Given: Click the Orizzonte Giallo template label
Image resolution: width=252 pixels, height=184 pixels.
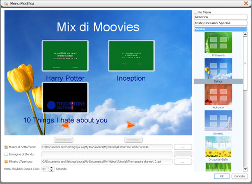Looking at the screenshot, I should [x=218, y=160].
